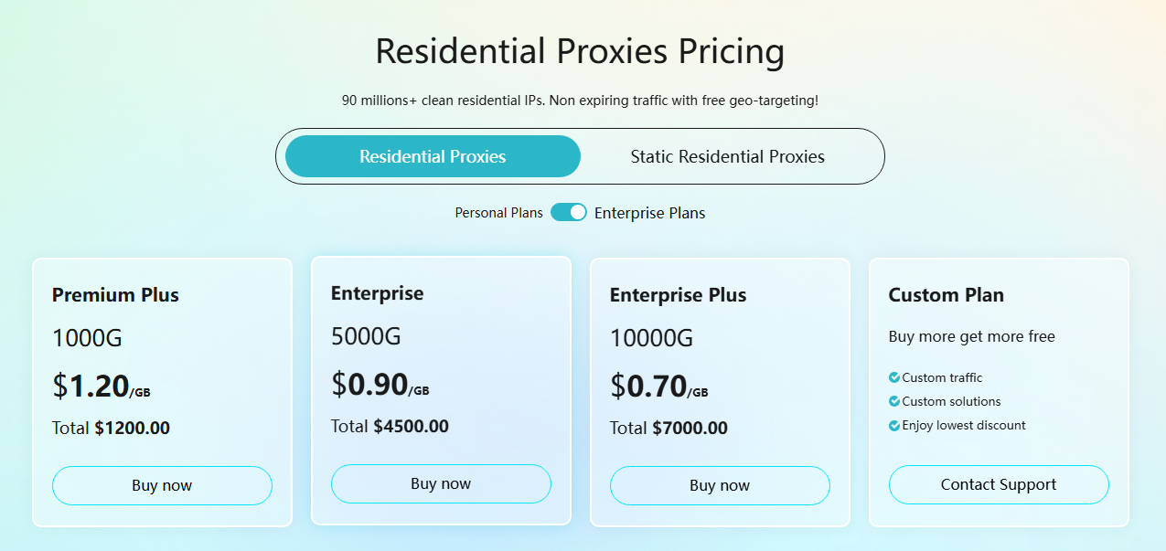Viewport: 1166px width, 551px height.
Task: Select the $1.20/GB price text
Action: point(101,387)
